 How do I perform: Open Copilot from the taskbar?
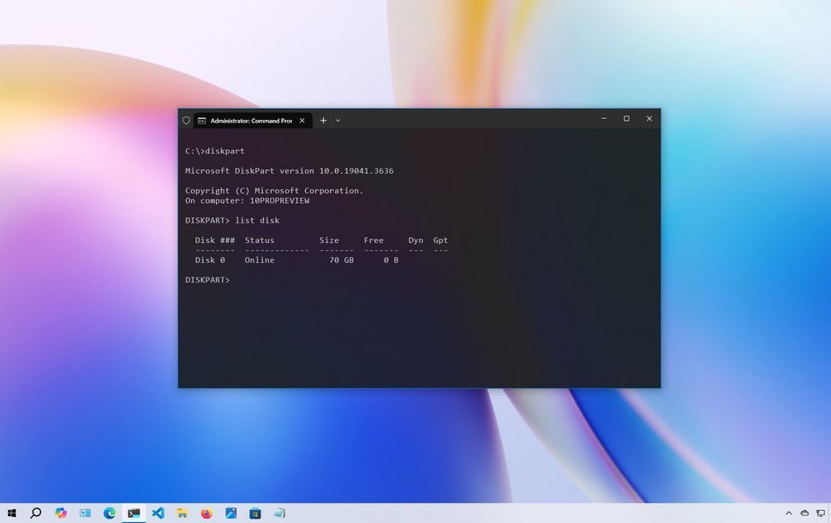[x=62, y=512]
